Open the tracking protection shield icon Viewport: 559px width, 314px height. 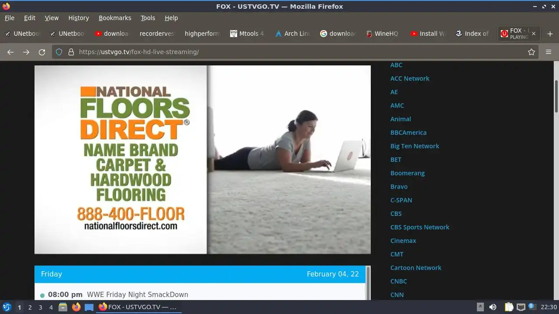pyautogui.click(x=60, y=52)
